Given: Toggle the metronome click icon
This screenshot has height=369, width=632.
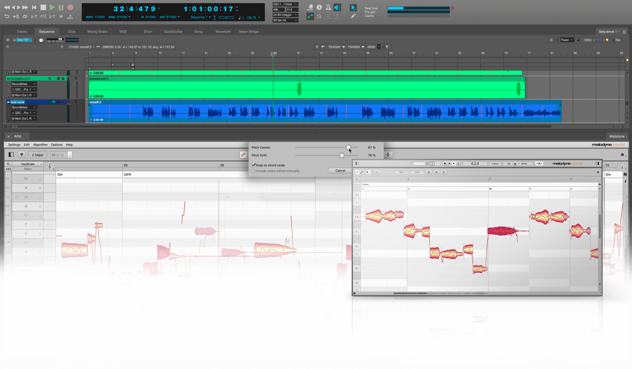Looking at the screenshot, I should (x=328, y=8).
